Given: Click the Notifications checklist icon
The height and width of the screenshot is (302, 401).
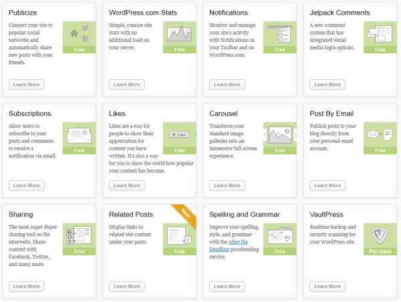Looking at the screenshot, I should tap(280, 34).
